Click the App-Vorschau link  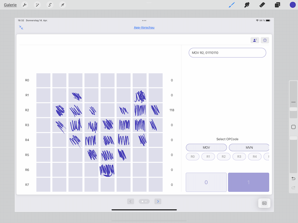point(144,28)
